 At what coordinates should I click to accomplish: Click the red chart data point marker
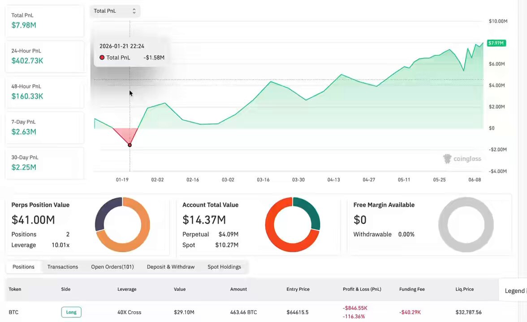coord(130,145)
